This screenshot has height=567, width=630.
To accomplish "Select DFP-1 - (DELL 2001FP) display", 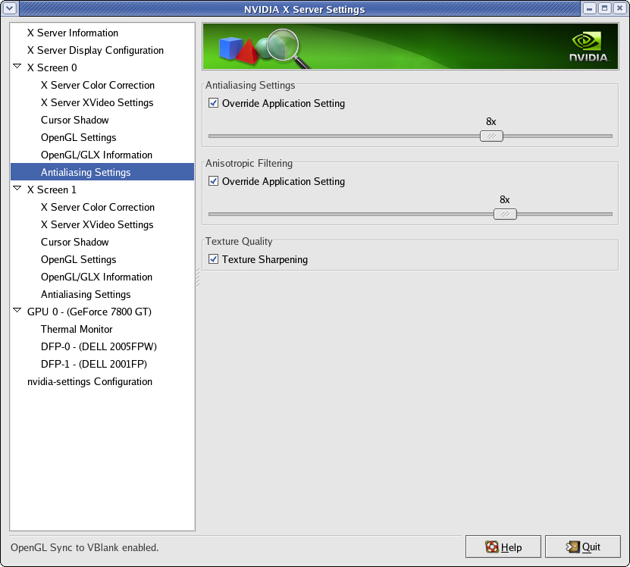I will (93, 364).
